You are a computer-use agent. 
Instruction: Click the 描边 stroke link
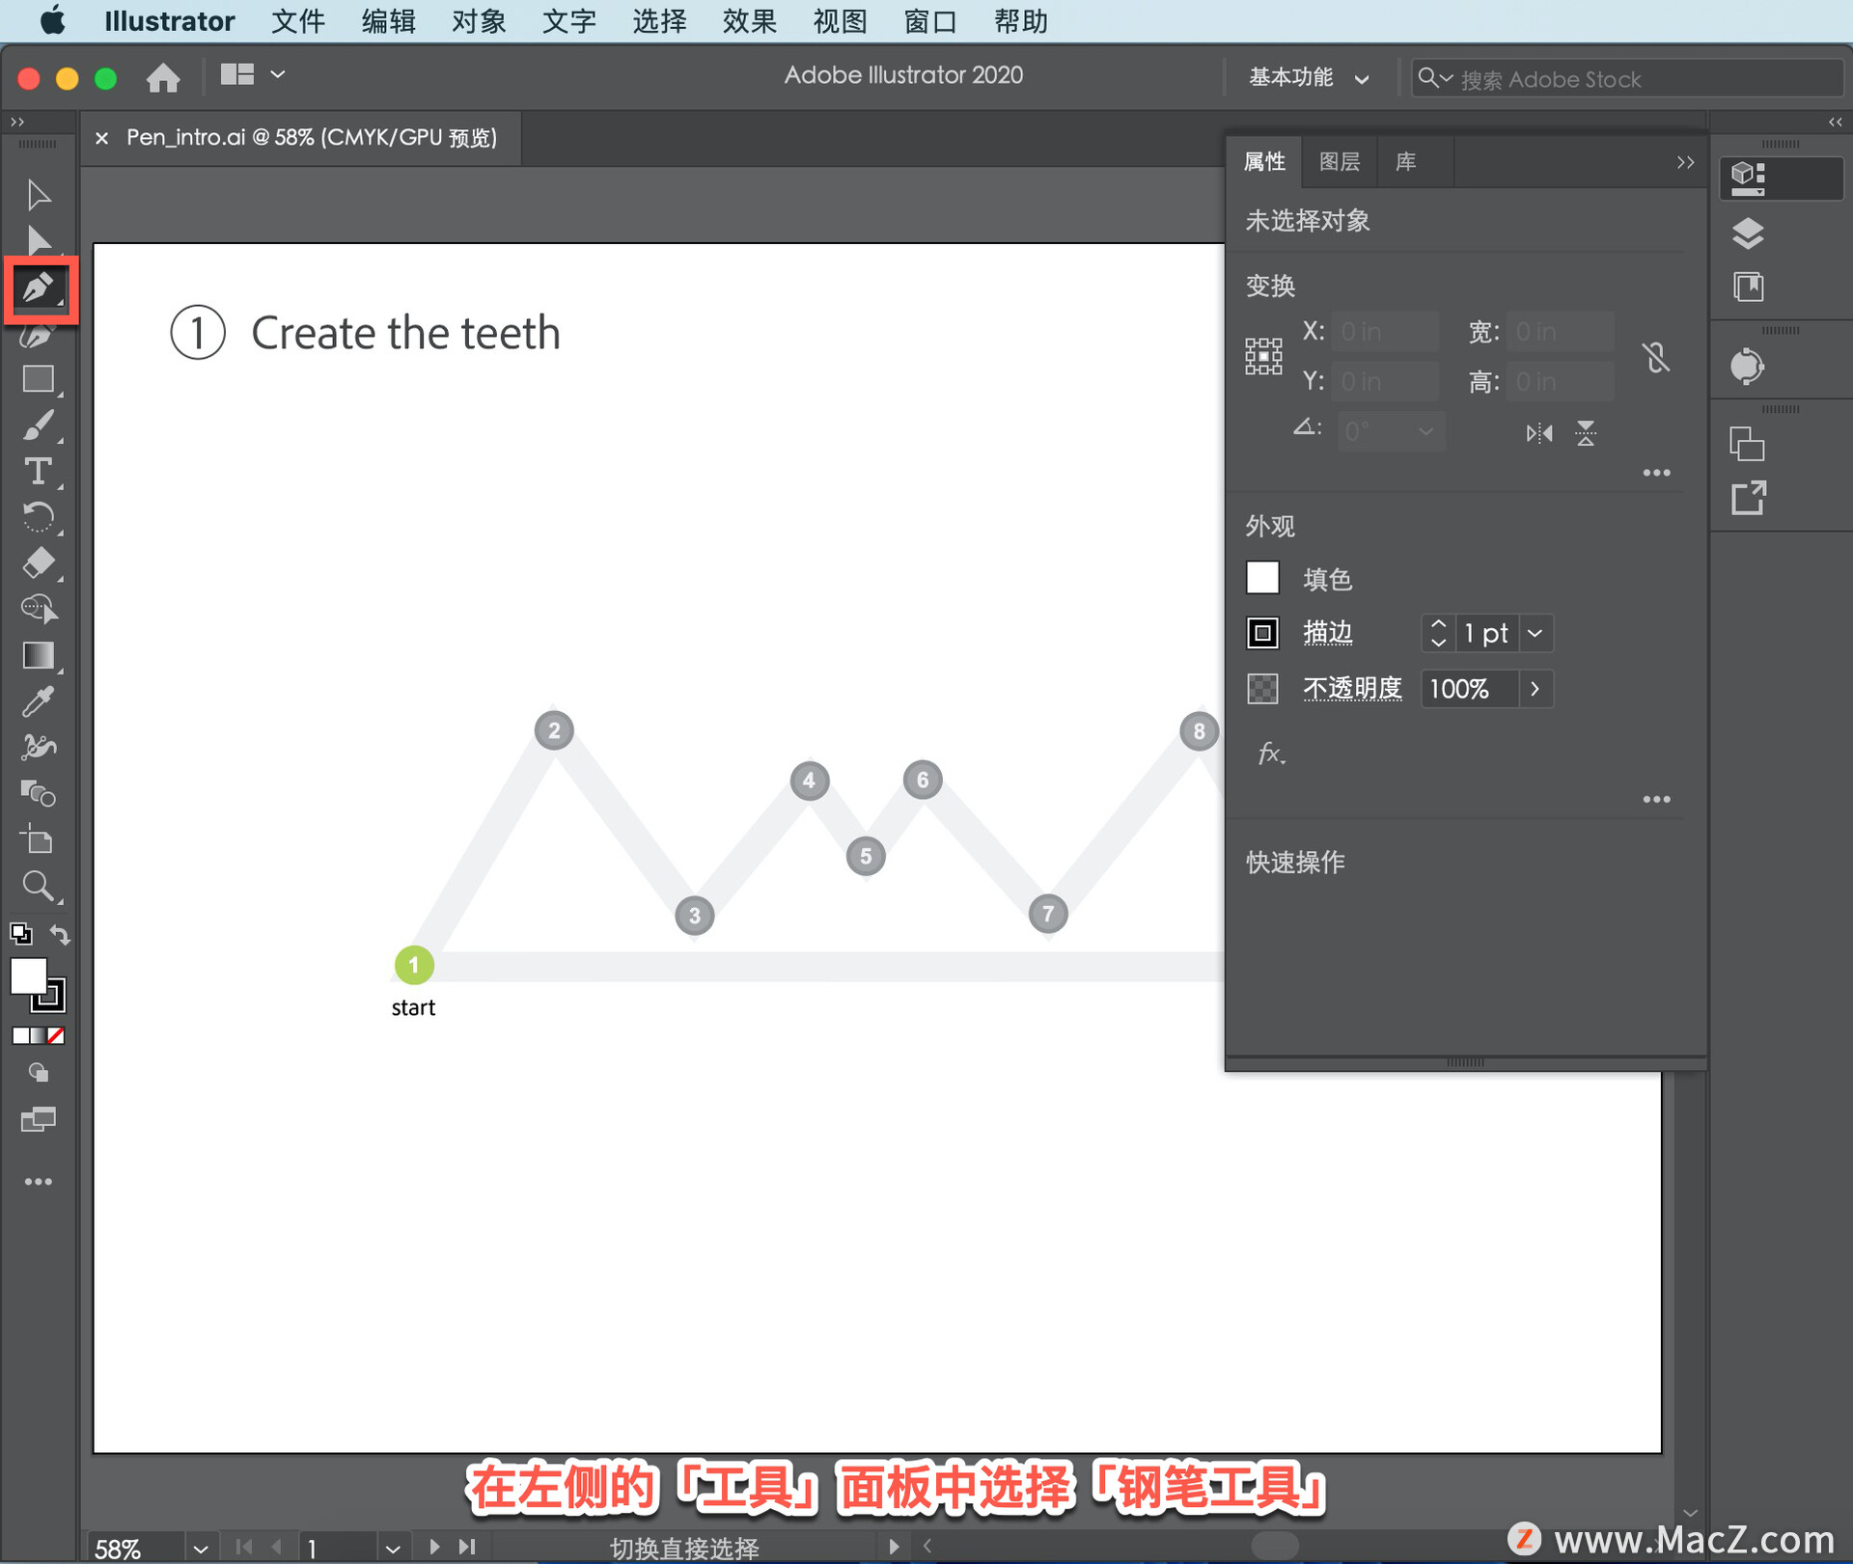point(1327,633)
